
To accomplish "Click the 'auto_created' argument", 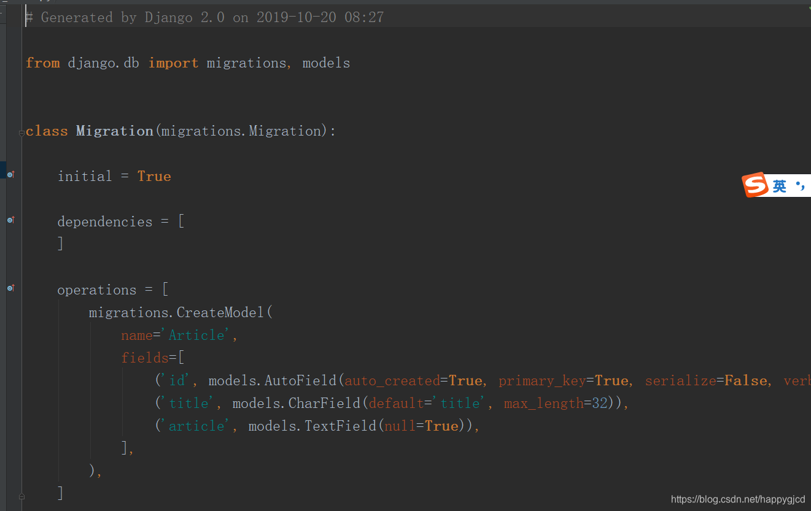I will click(x=392, y=381).
